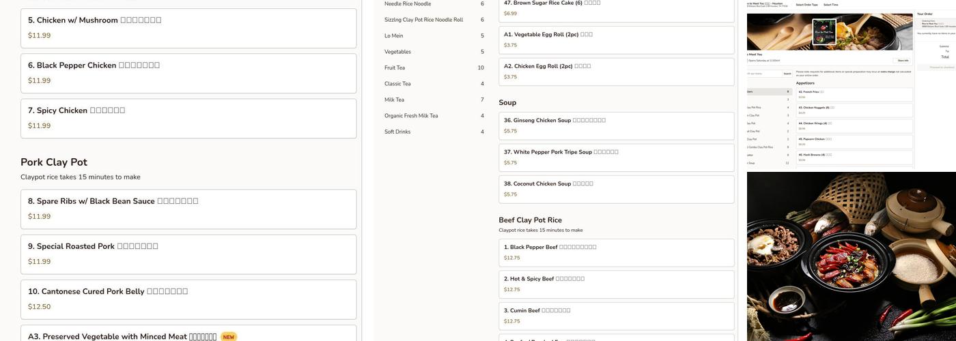The image size is (956, 341).
Task: Choose Cantonese Cured Pork Belly item
Action: [x=188, y=299]
